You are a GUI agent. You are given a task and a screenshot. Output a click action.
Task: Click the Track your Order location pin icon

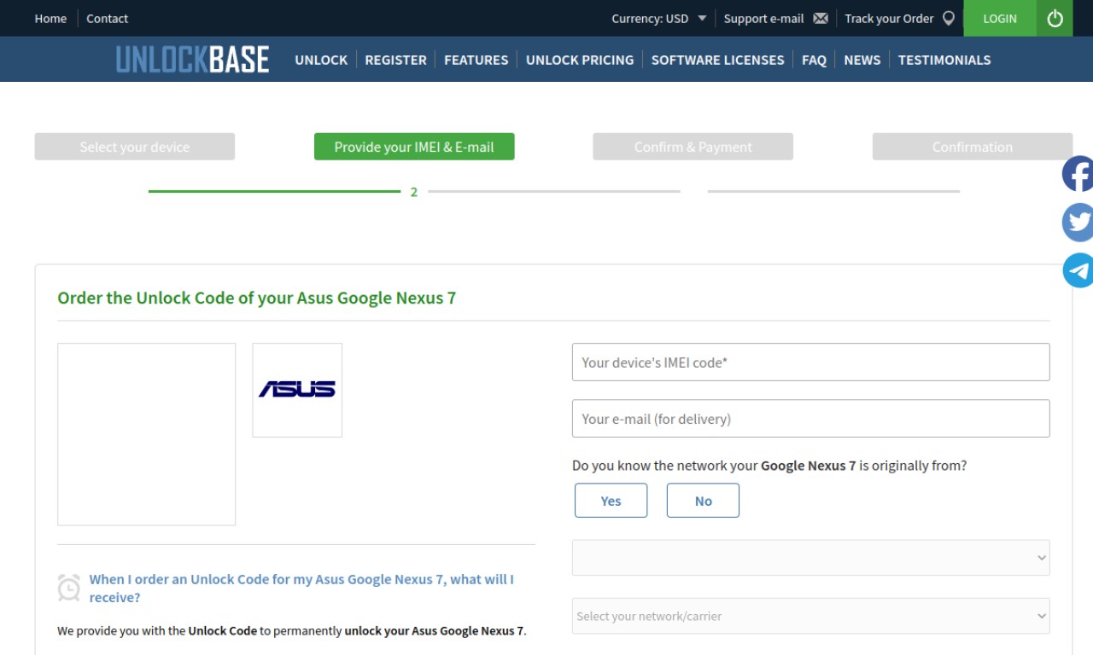tap(949, 18)
